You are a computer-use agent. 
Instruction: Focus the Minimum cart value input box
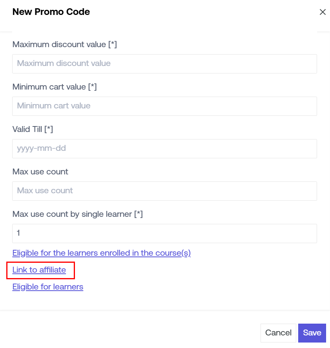[164, 106]
